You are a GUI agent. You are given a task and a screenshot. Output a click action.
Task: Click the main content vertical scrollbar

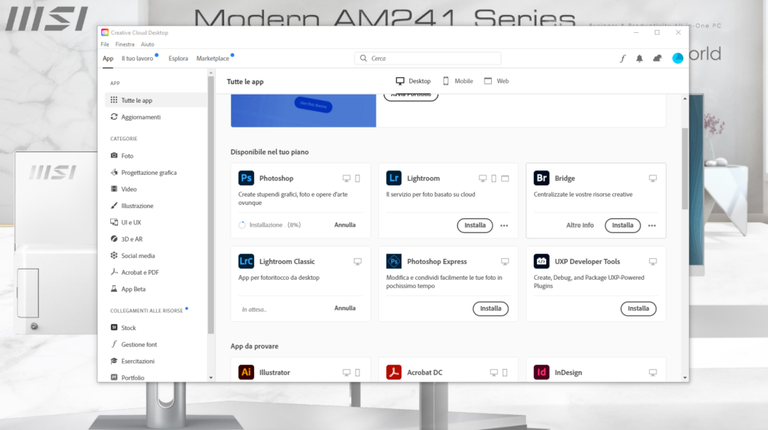685,169
